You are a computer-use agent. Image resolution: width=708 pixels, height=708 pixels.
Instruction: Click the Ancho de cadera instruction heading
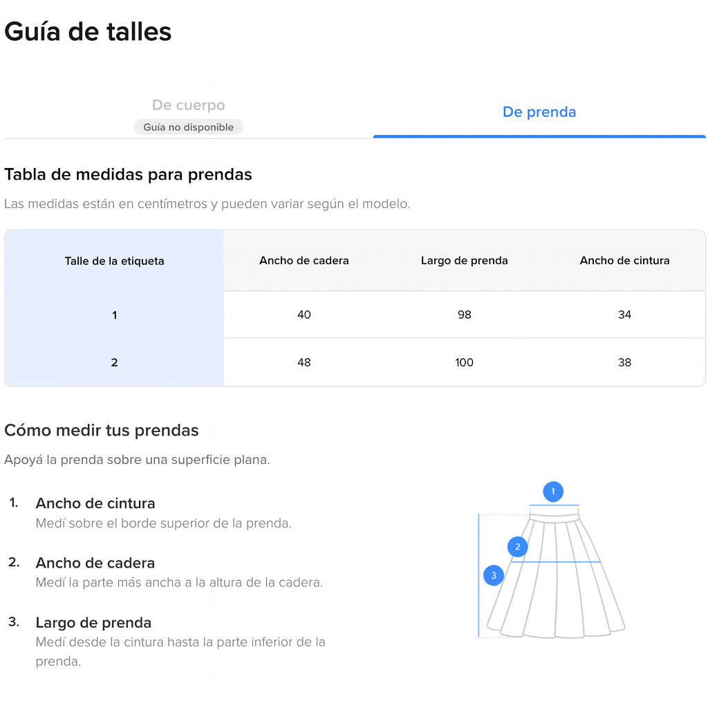coord(95,563)
